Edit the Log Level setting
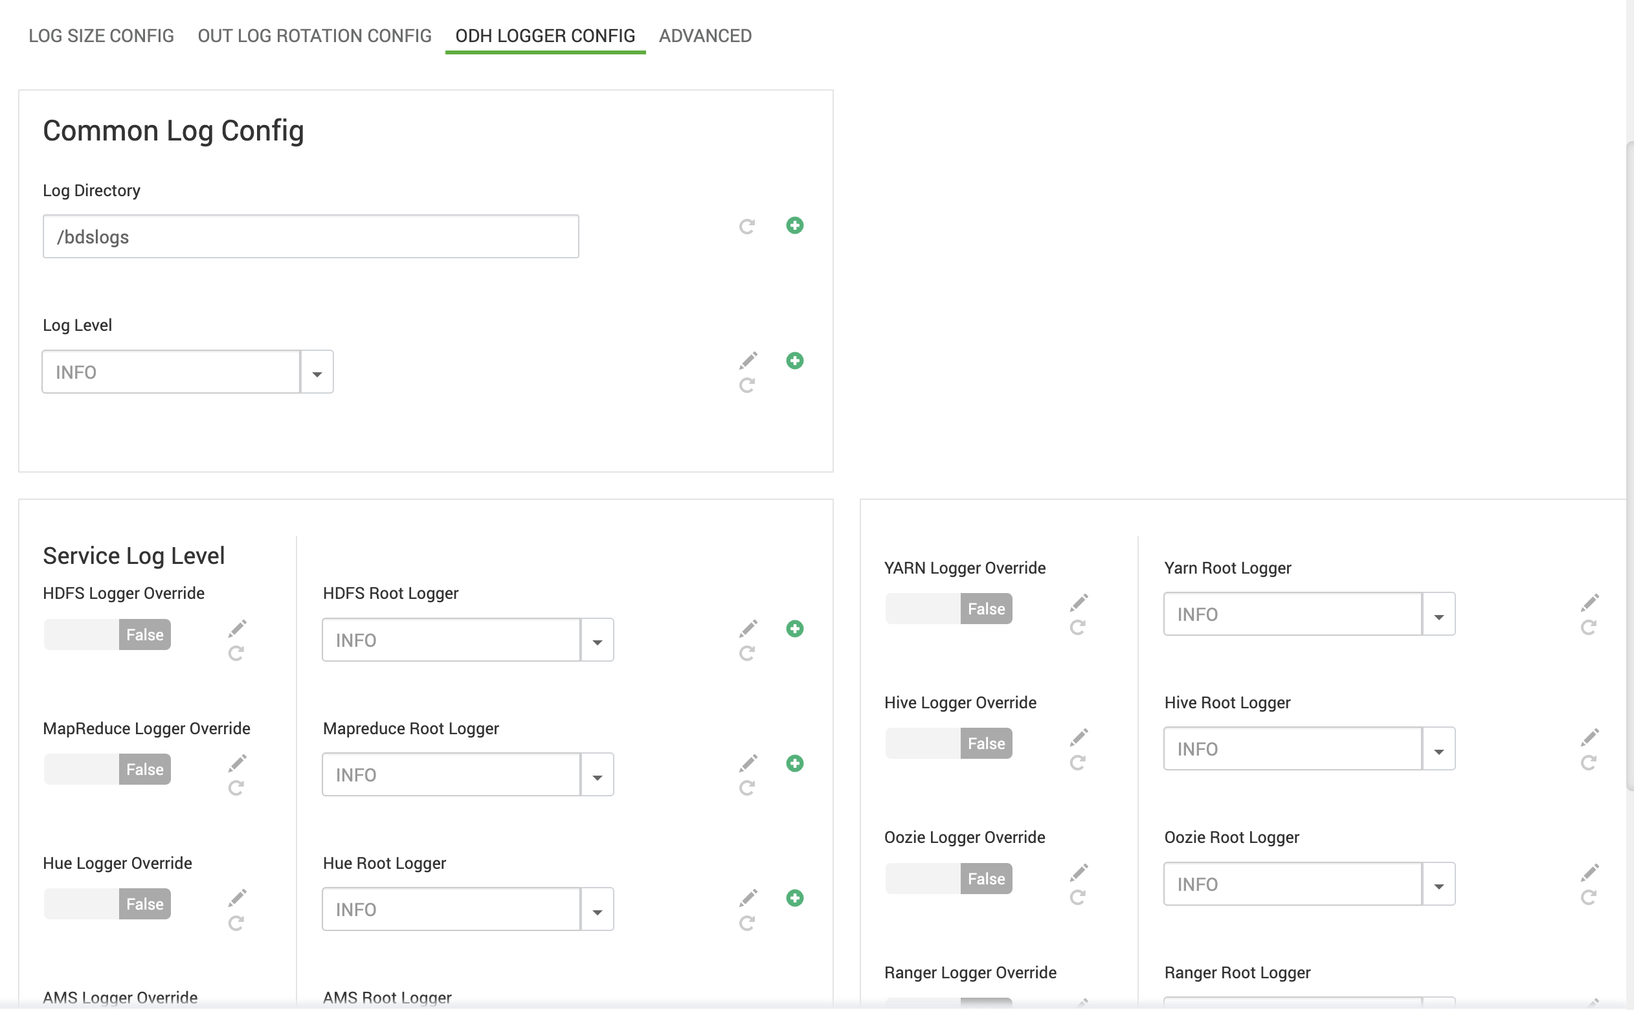Image resolution: width=1634 pixels, height=1010 pixels. (748, 359)
